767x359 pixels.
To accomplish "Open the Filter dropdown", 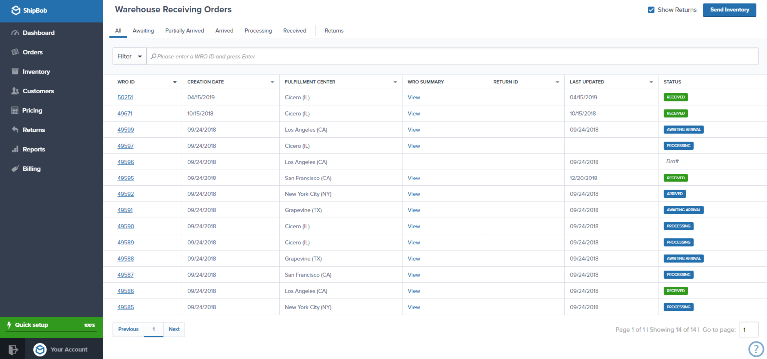I will 129,56.
